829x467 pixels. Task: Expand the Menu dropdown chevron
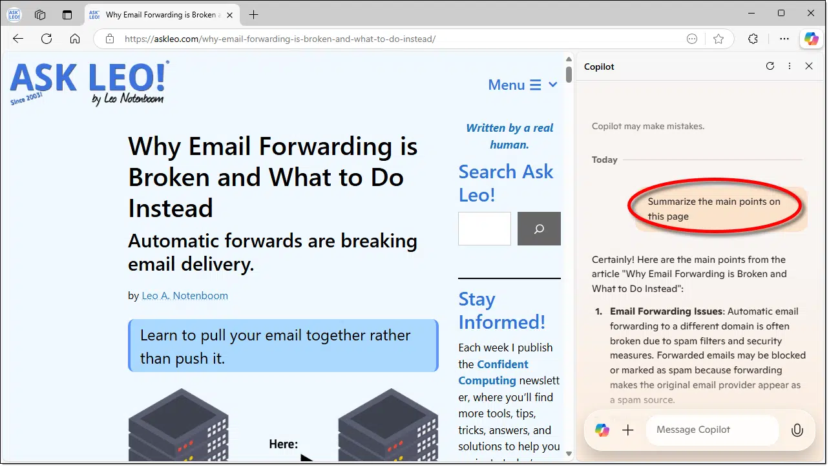point(552,85)
